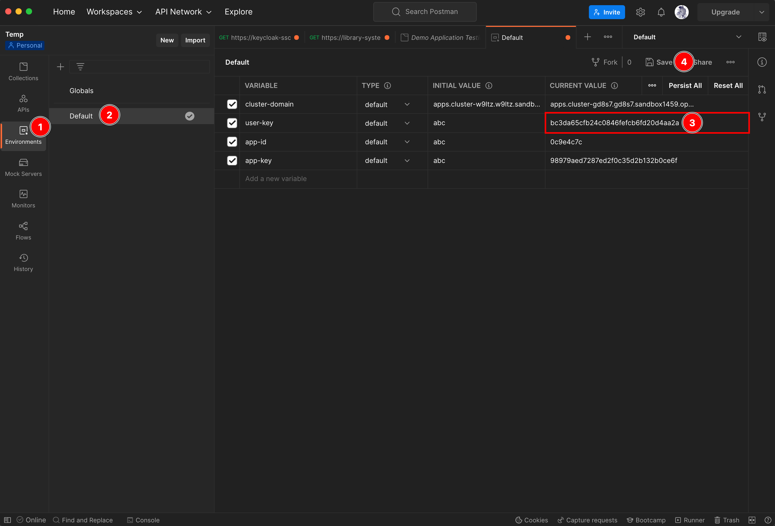Click the Monitors icon in sidebar

24,194
